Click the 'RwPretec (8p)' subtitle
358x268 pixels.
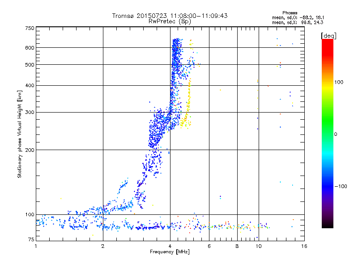[170, 21]
